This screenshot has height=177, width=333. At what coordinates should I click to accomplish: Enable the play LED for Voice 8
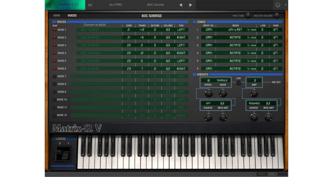click(55, 84)
